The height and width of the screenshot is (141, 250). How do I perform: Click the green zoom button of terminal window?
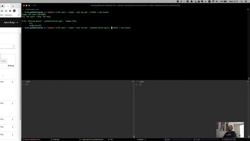[29, 5]
